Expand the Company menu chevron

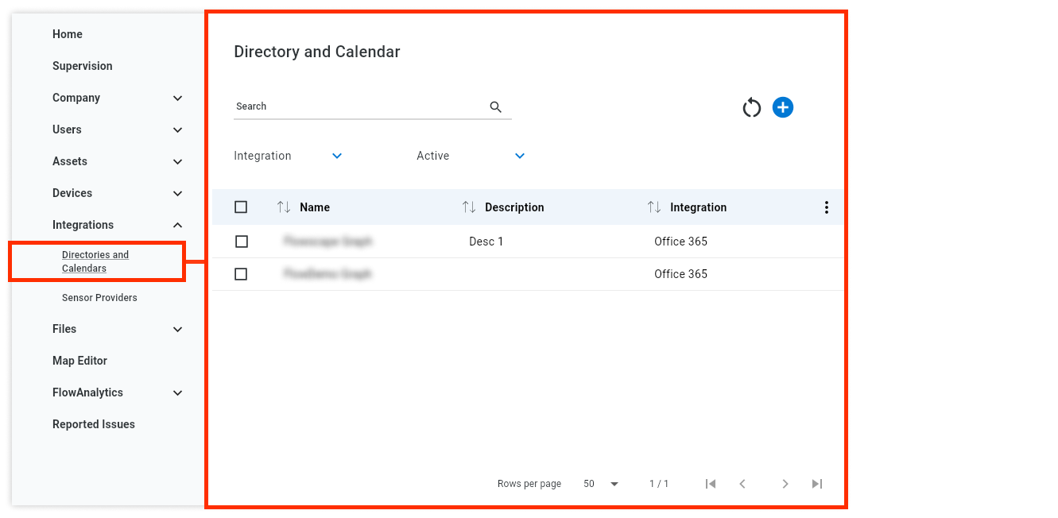click(178, 99)
